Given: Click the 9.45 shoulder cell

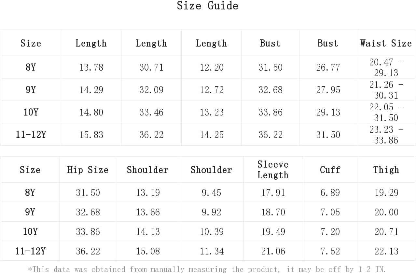Looking at the screenshot, I should [211, 193].
